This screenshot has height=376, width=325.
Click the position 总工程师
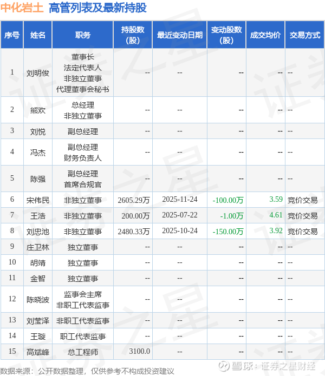point(83,352)
